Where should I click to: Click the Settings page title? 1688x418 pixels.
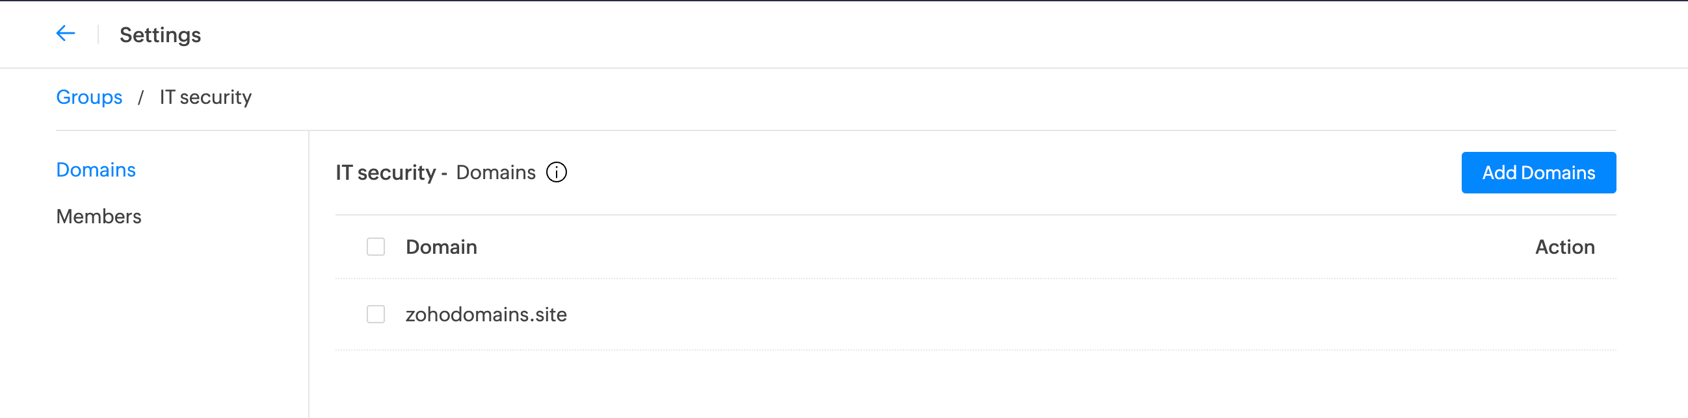[160, 34]
